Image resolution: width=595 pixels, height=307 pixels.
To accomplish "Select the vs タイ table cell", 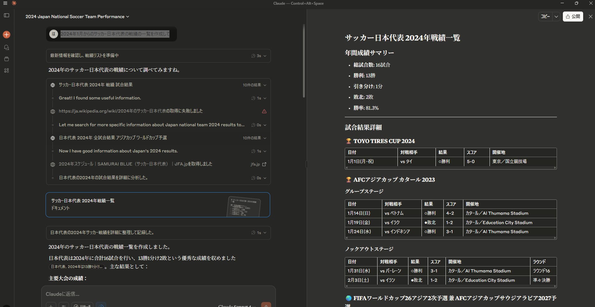I will (x=417, y=161).
